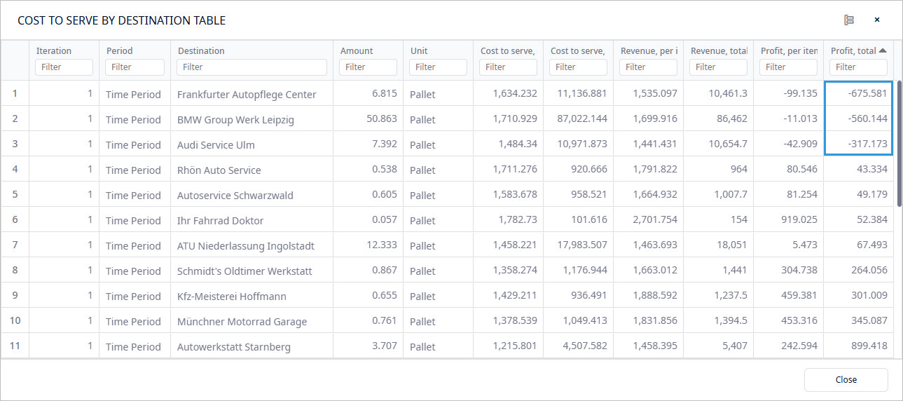Click the Period filter input
The image size is (903, 401).
pos(135,67)
